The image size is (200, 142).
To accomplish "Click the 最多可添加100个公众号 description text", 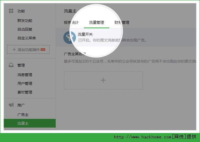I will click(x=130, y=62).
